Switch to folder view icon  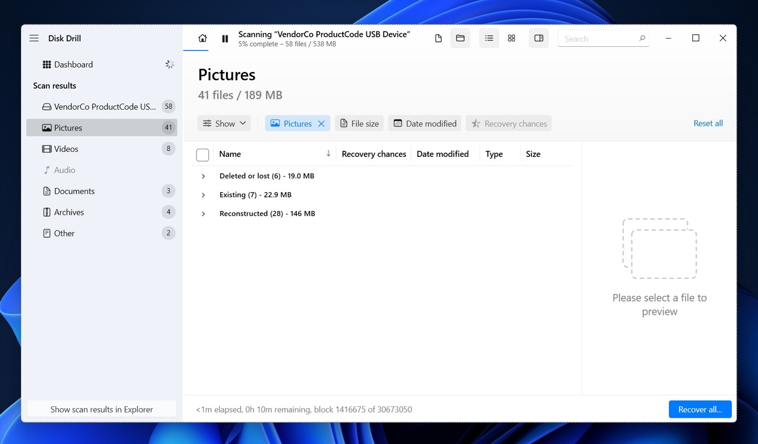pos(460,38)
